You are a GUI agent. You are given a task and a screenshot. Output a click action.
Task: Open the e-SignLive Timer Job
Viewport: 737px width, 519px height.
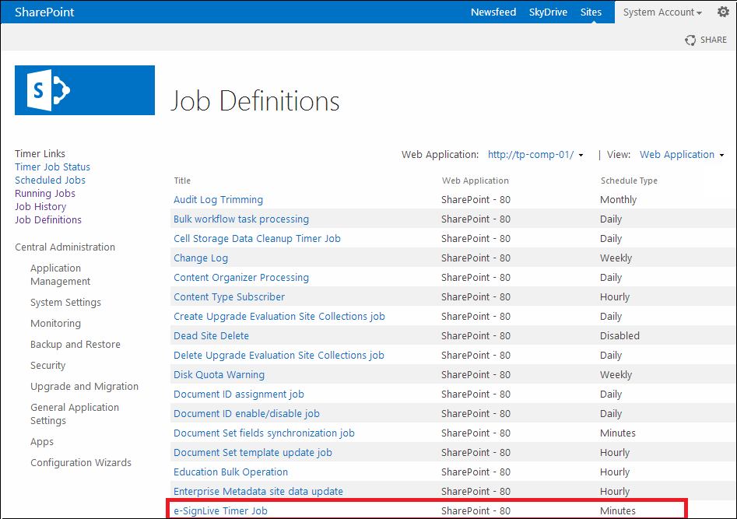pos(220,510)
